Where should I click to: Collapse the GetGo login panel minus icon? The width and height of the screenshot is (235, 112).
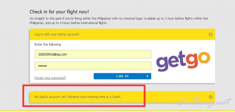tap(210, 35)
